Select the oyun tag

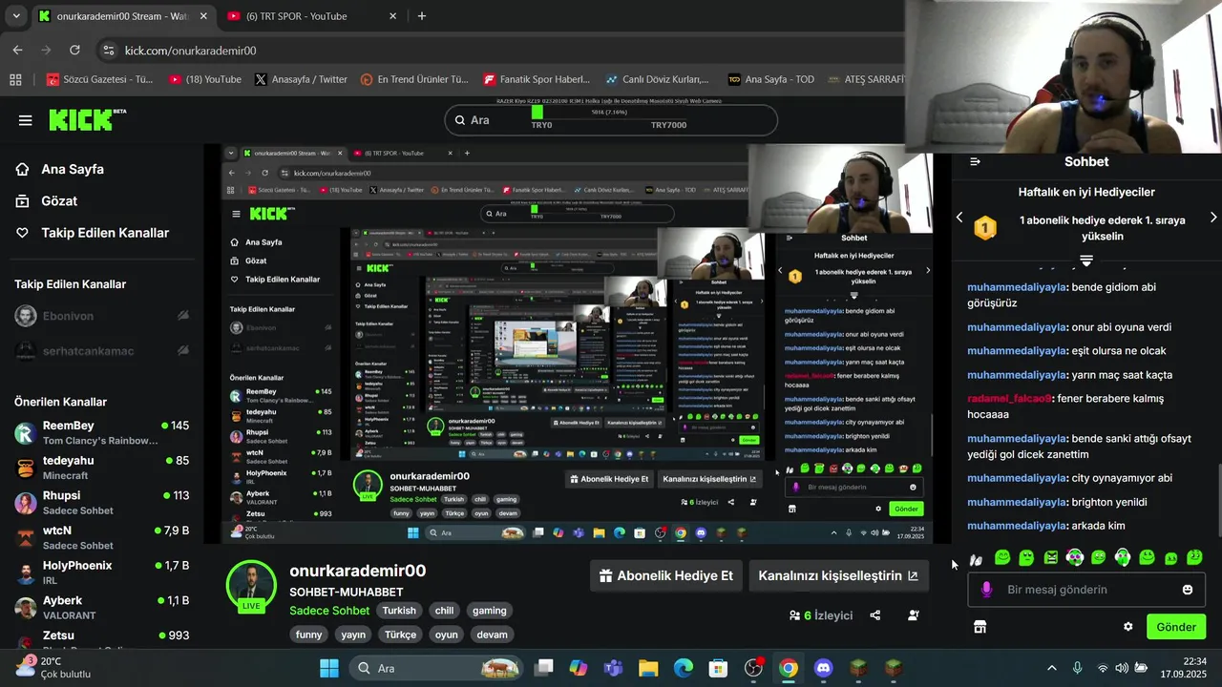tap(447, 635)
